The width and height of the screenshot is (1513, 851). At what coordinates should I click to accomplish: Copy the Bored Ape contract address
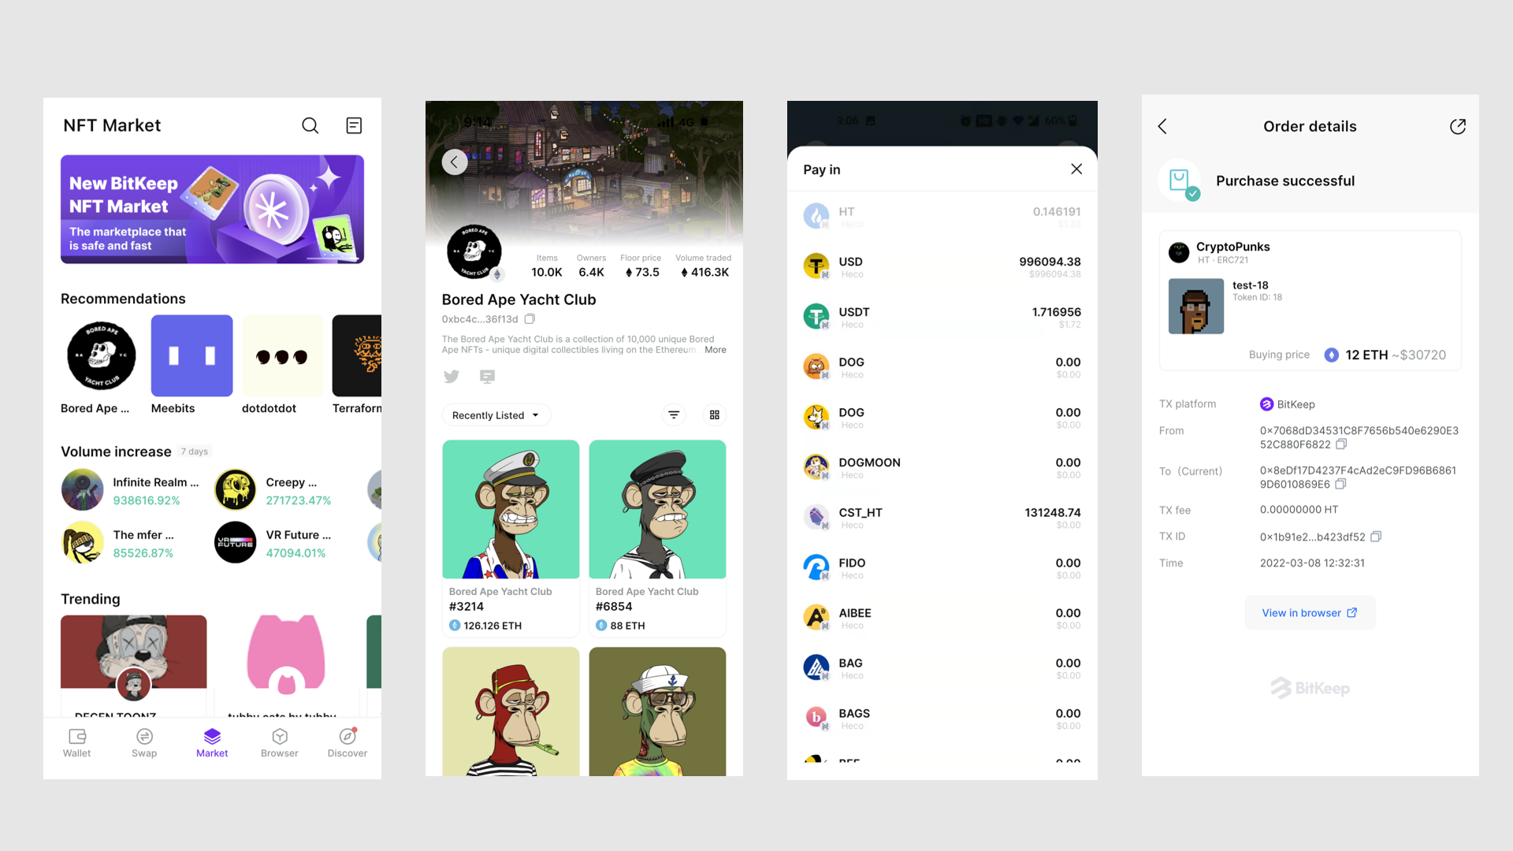tap(530, 319)
